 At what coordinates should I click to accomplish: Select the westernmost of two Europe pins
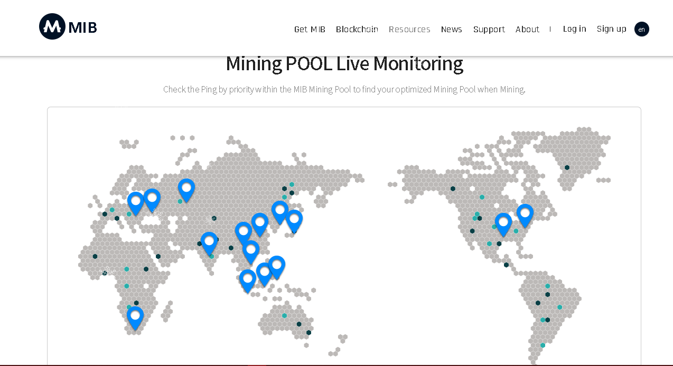[x=136, y=204]
